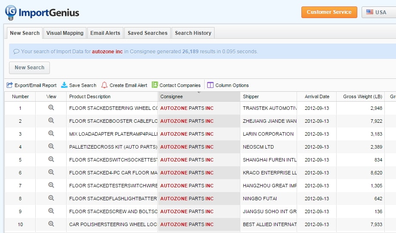Switch to the Visual Mapping tab
The width and height of the screenshot is (396, 233).
[x=65, y=33]
